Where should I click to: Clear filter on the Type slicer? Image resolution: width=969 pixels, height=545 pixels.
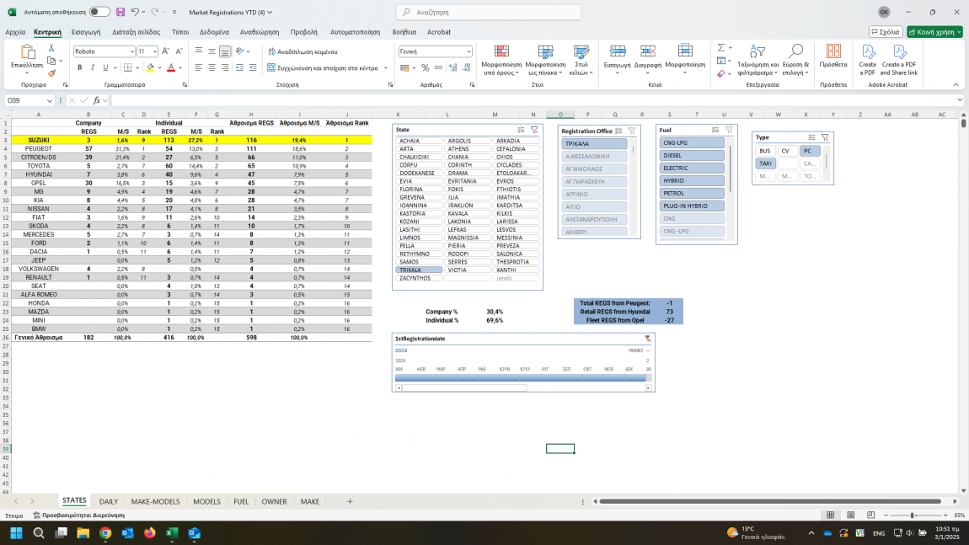[825, 137]
